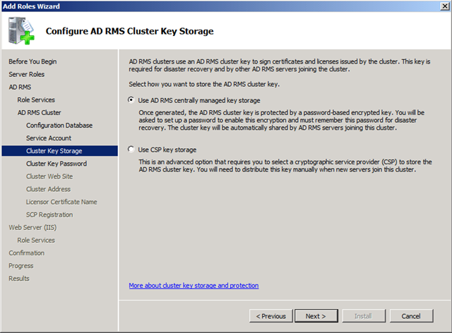Screen dimensions: 452x333
Task: Open More about cluster key storage link
Action: coord(194,286)
